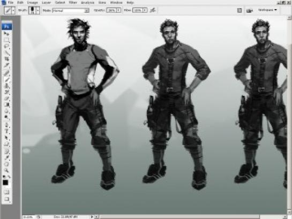Click the Opacity percentage field

click(x=111, y=10)
